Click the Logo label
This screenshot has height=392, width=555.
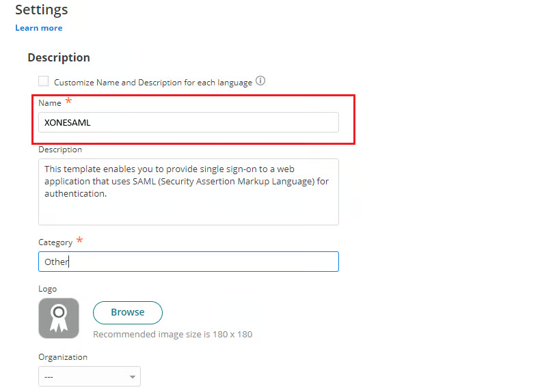click(x=48, y=289)
